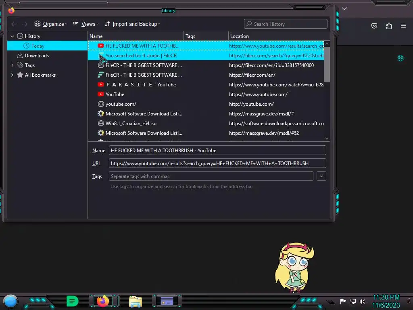Click the network tray icon

tap(353, 301)
